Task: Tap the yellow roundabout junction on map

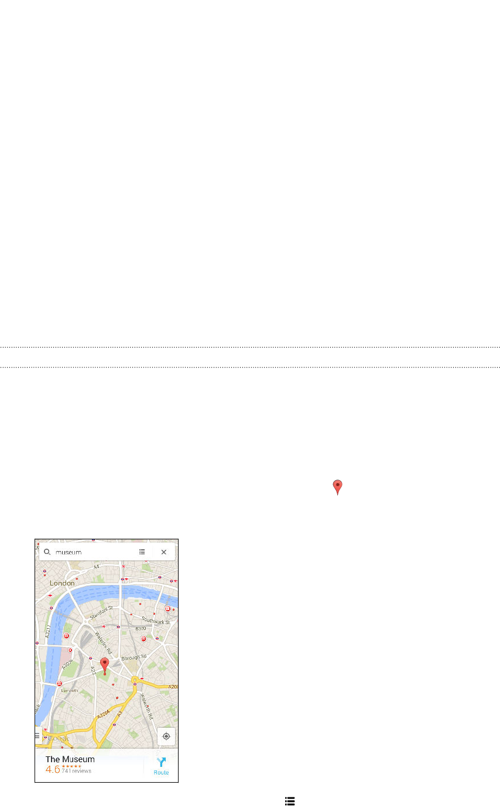Action: [135, 680]
